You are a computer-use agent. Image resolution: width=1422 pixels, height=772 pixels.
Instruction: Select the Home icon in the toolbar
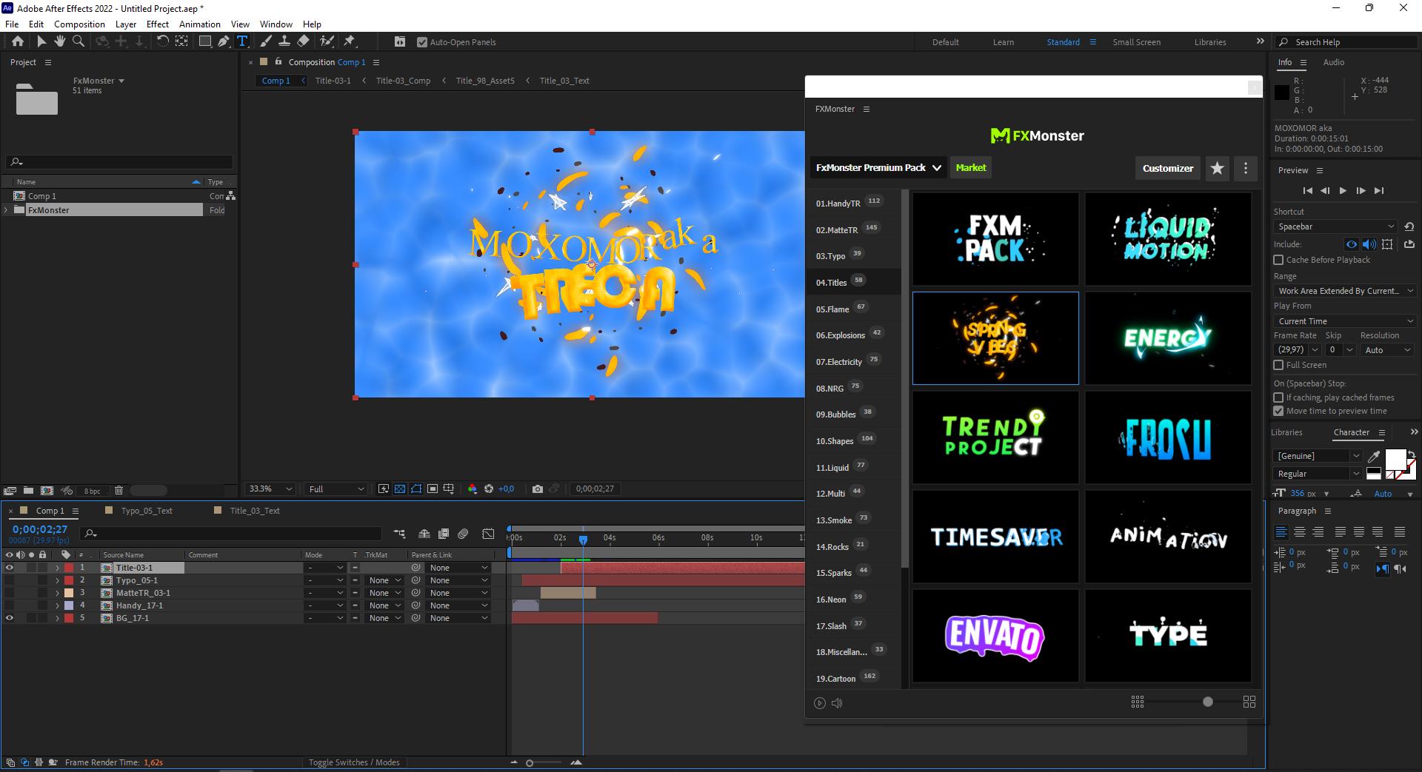[x=18, y=41]
